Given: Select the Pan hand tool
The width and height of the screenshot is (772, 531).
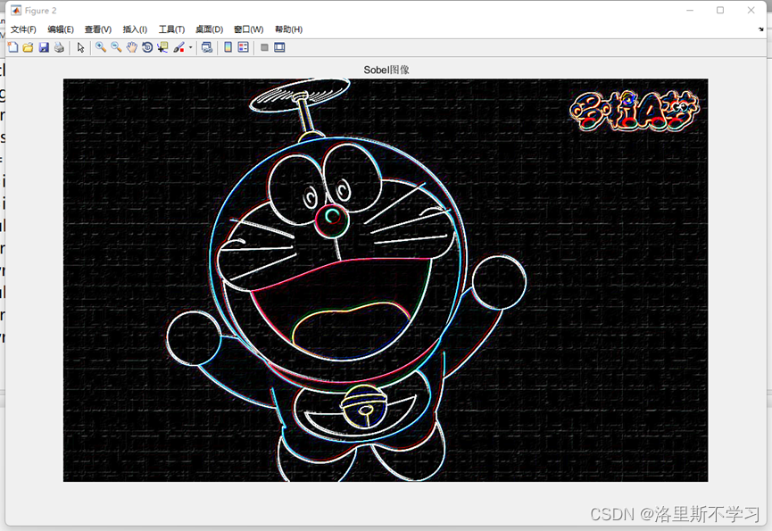Looking at the screenshot, I should [131, 47].
